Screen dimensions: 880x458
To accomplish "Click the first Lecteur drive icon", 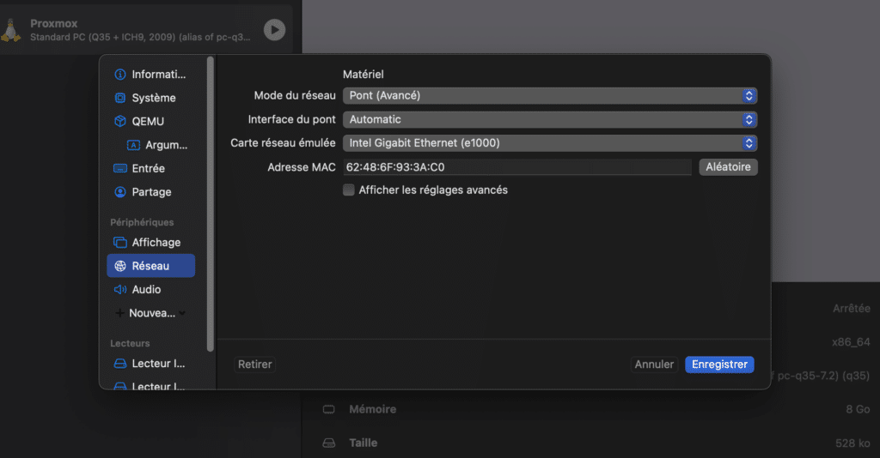I will [120, 364].
